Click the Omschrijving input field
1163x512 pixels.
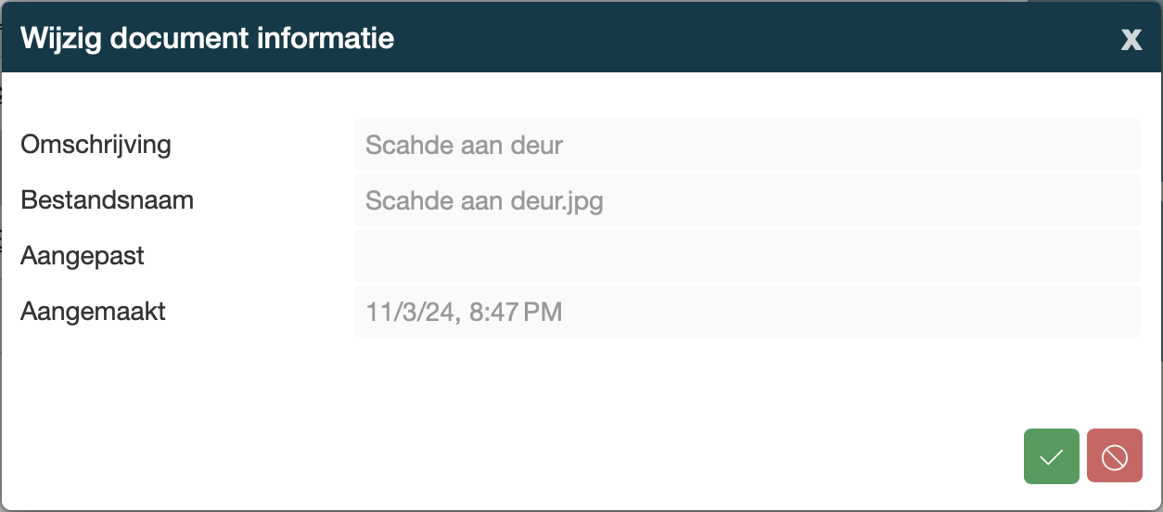point(747,145)
